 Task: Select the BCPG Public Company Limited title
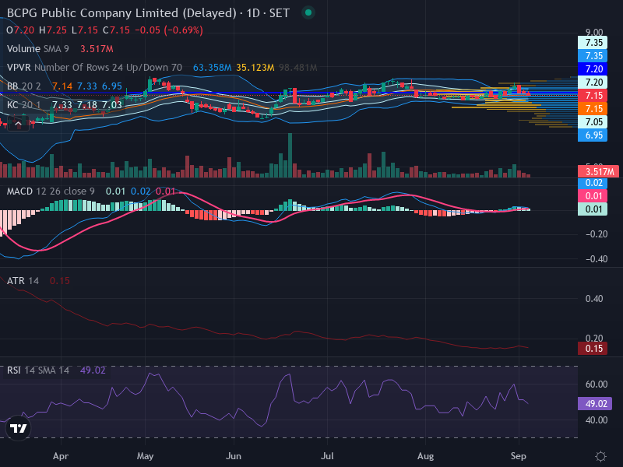coord(122,13)
